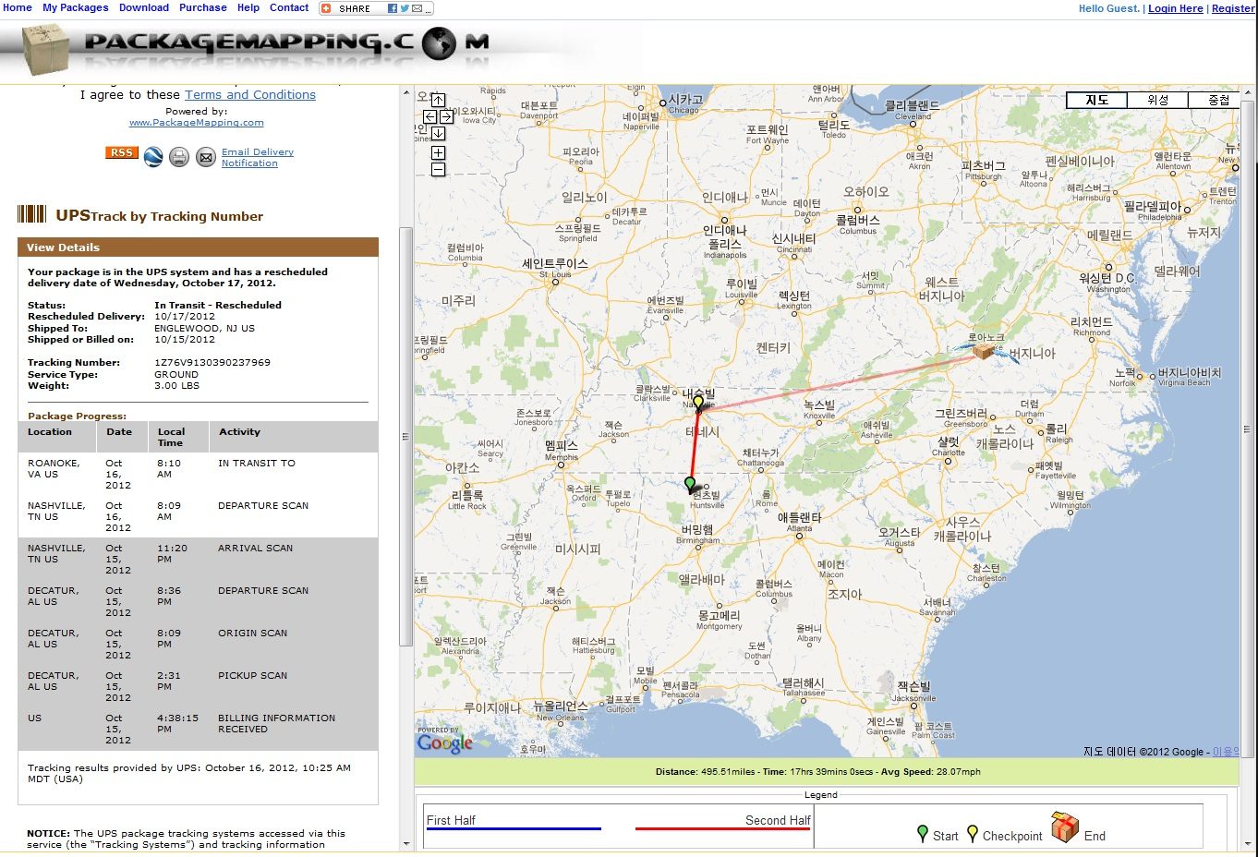
Task: Click the yellow checkpoint pin at Nashville
Action: (698, 404)
